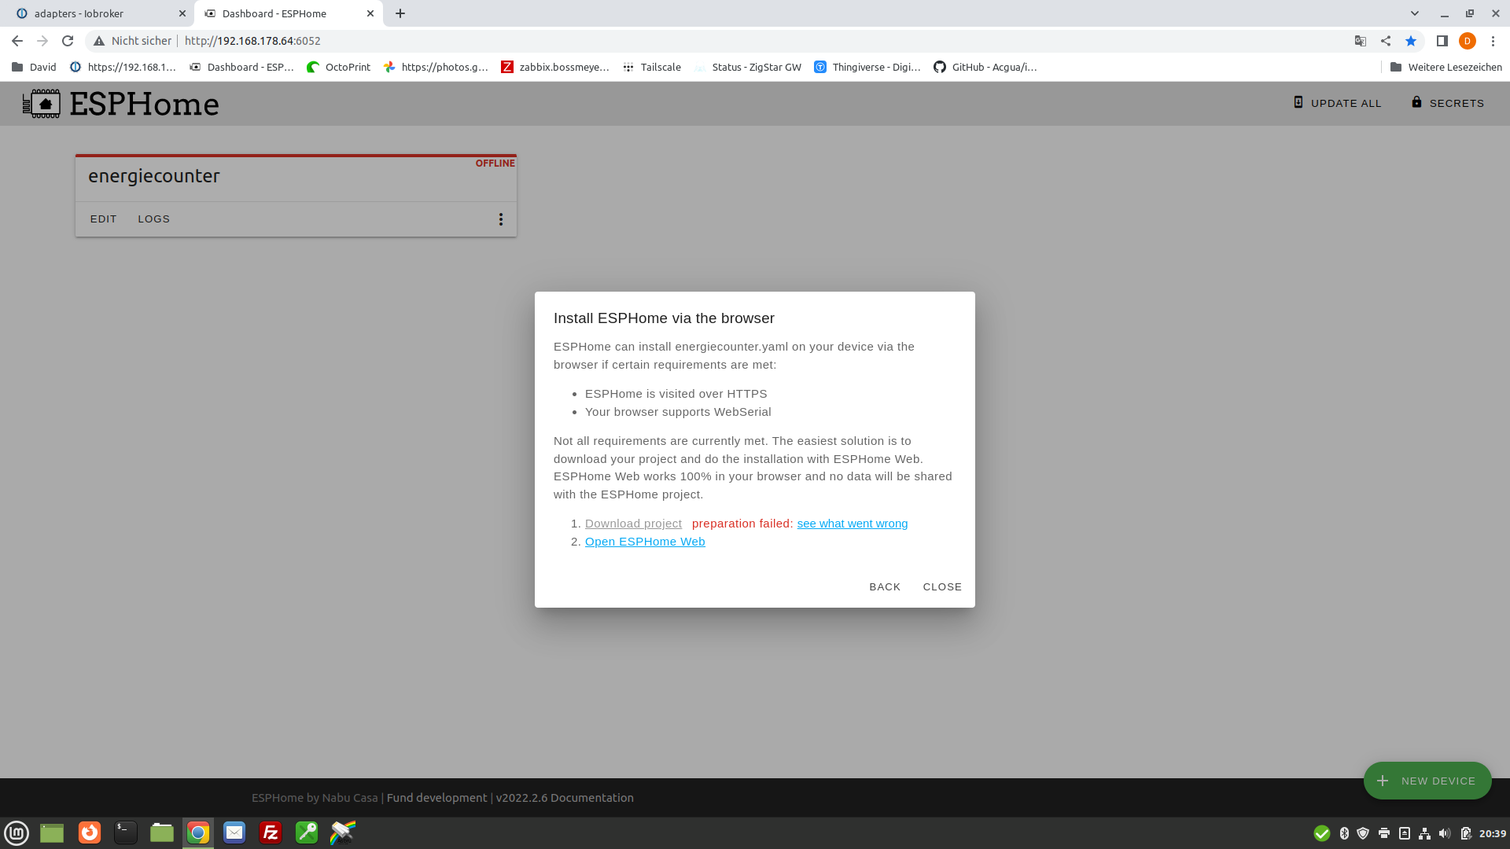Launch FileZilla from the taskbar
Viewport: 1510px width, 849px height.
271,832
